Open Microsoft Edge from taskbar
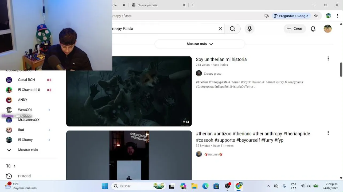The height and width of the screenshot is (192, 343). 205,186
